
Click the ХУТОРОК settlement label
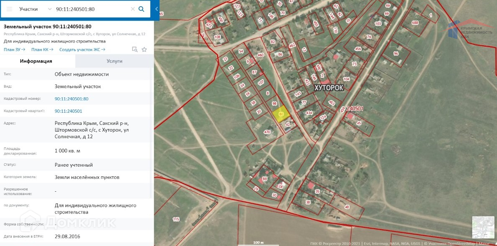[329, 88]
